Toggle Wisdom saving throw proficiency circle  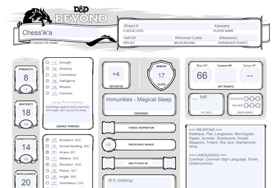point(47,87)
